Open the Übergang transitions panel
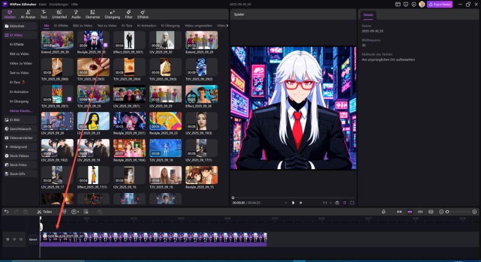 click(x=112, y=14)
